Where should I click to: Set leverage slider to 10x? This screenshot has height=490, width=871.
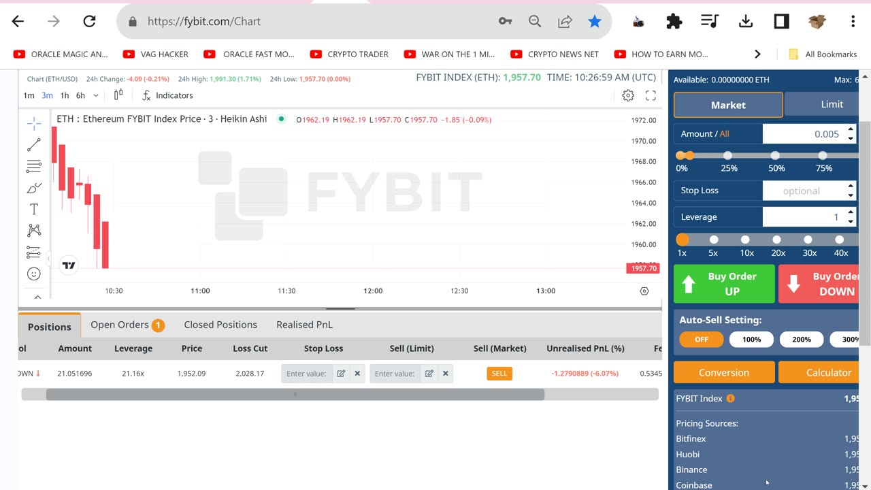coord(745,240)
